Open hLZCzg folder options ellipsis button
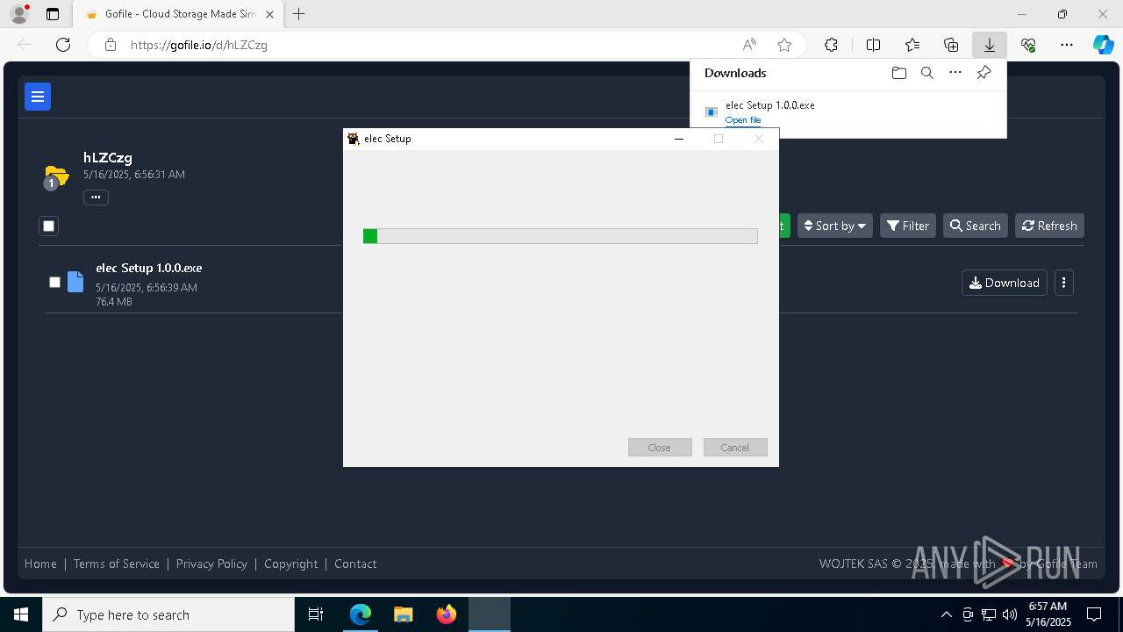Viewport: 1123px width, 632px height. (96, 197)
